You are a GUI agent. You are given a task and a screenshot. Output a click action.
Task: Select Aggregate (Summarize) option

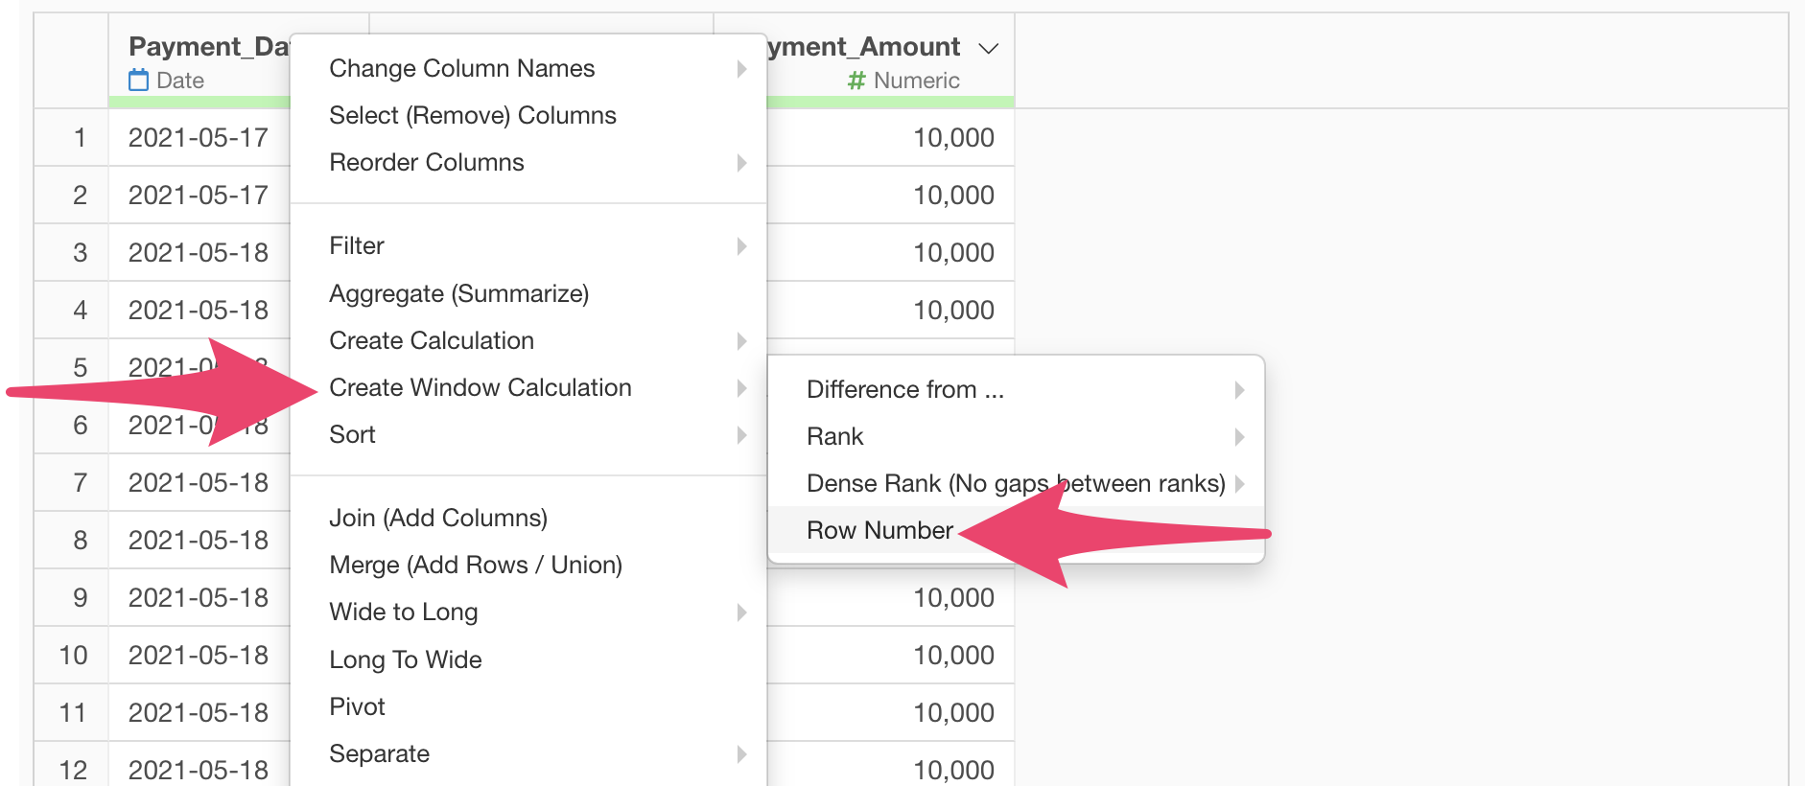tap(458, 293)
